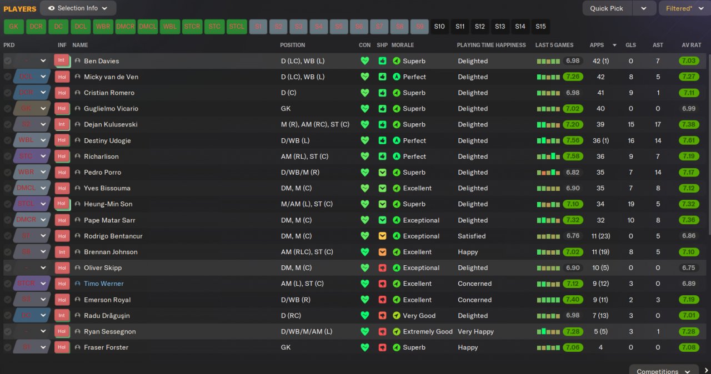Select the S1 substitute slot button
The image size is (711, 374).
(x=258, y=26)
